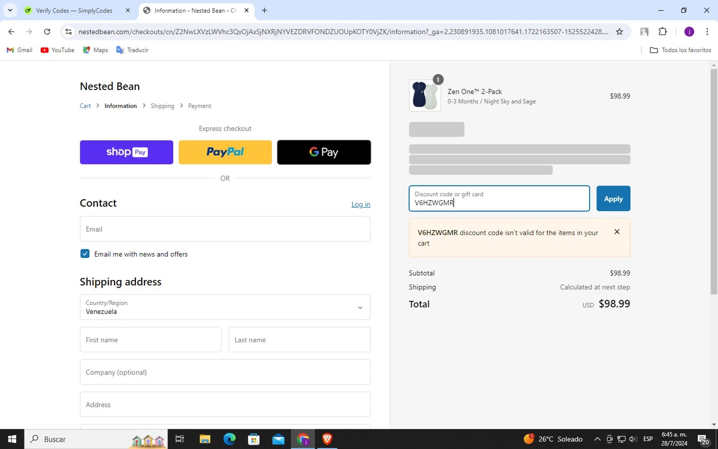The image size is (718, 449).
Task: Switch to Chrome taskbar icon
Action: click(x=303, y=439)
